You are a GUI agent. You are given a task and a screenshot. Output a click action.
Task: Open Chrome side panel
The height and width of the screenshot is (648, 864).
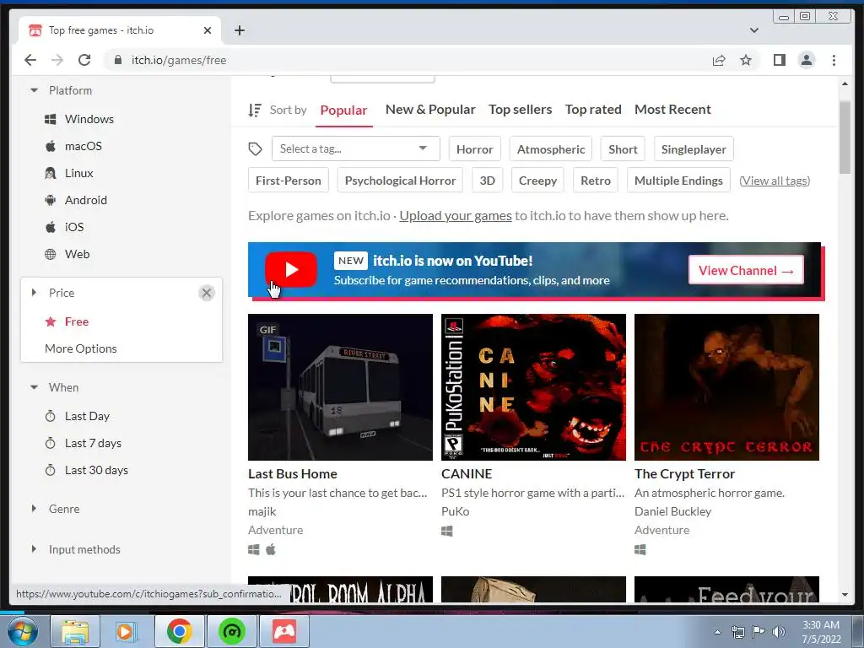coord(779,60)
